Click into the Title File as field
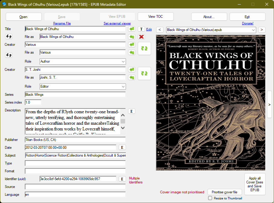The image size is (274, 203). pos(82,37)
